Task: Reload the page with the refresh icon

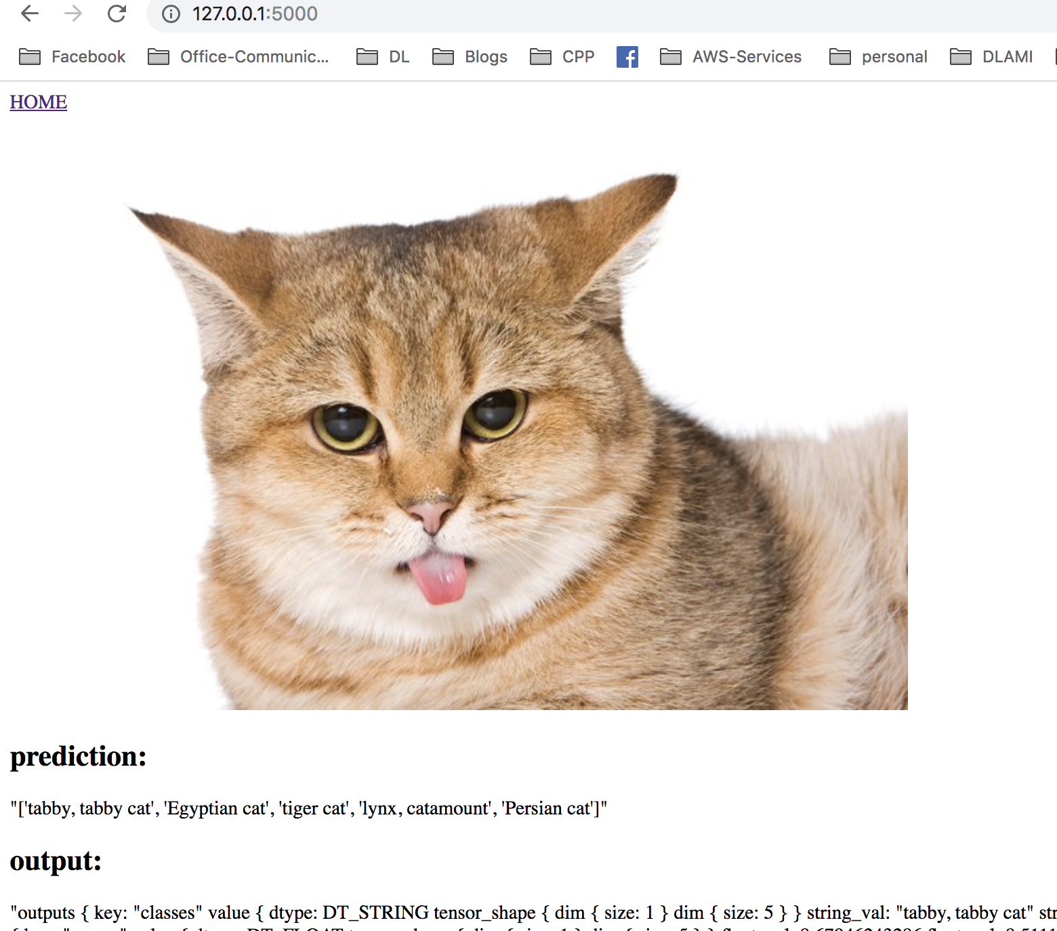Action: click(117, 14)
